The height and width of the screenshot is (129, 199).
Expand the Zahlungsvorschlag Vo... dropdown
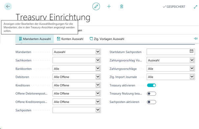(192, 60)
